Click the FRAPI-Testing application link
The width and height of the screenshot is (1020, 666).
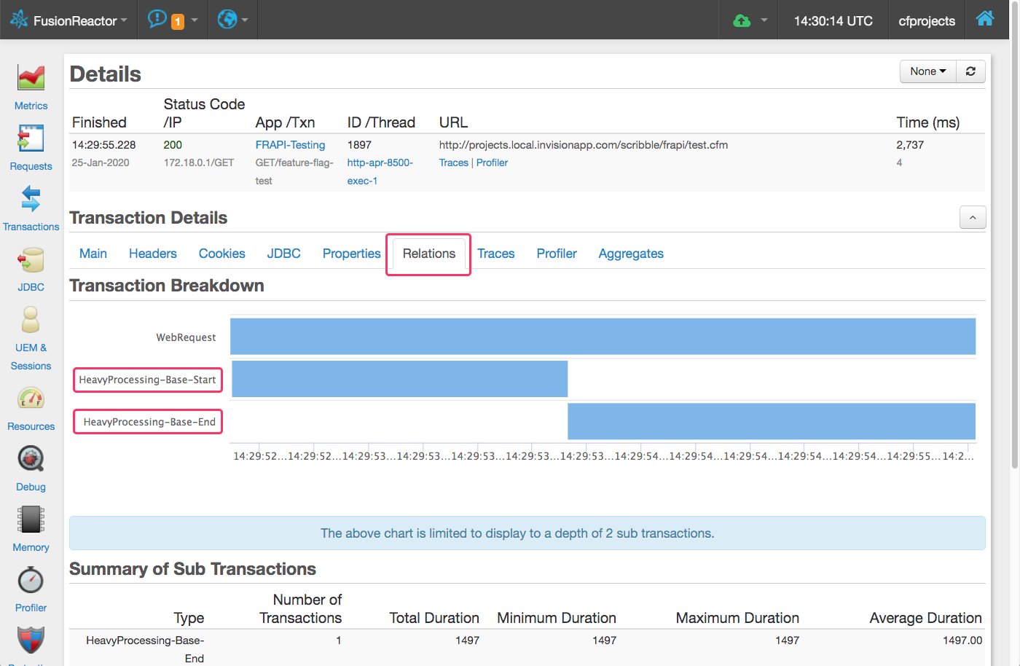click(x=290, y=145)
